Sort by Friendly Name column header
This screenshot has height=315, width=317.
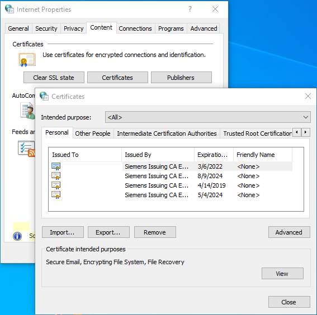[263, 155]
